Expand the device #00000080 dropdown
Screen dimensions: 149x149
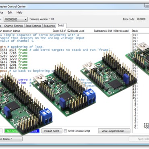pos(16,19)
